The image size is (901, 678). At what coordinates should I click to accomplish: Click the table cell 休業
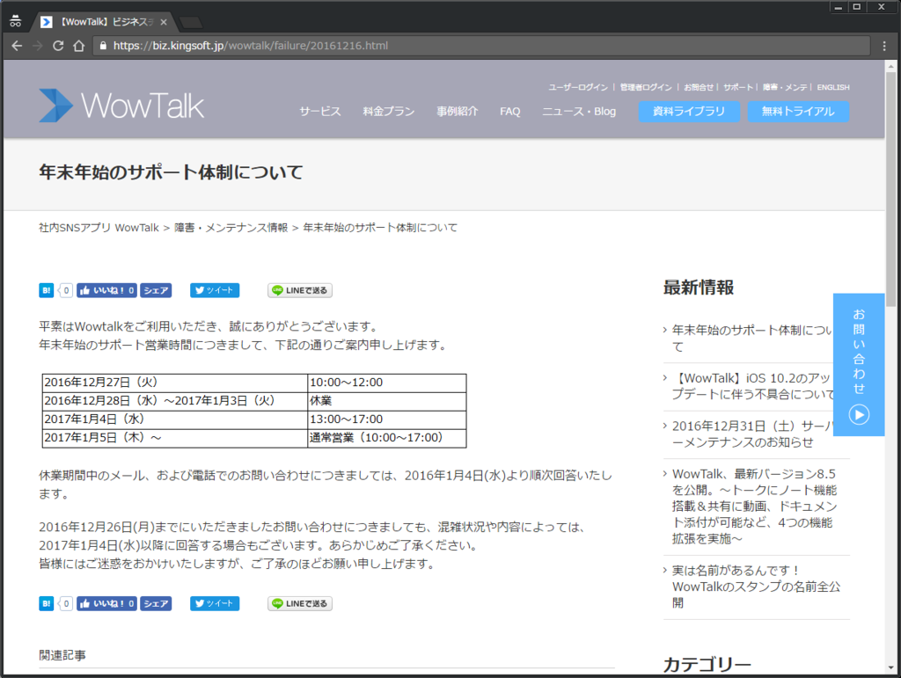[387, 401]
